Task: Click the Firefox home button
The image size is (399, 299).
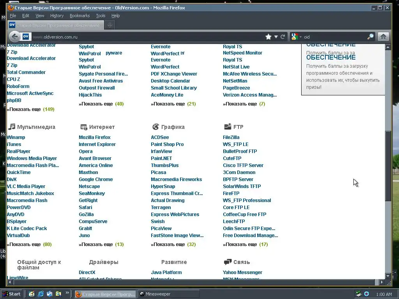Action: [x=383, y=37]
